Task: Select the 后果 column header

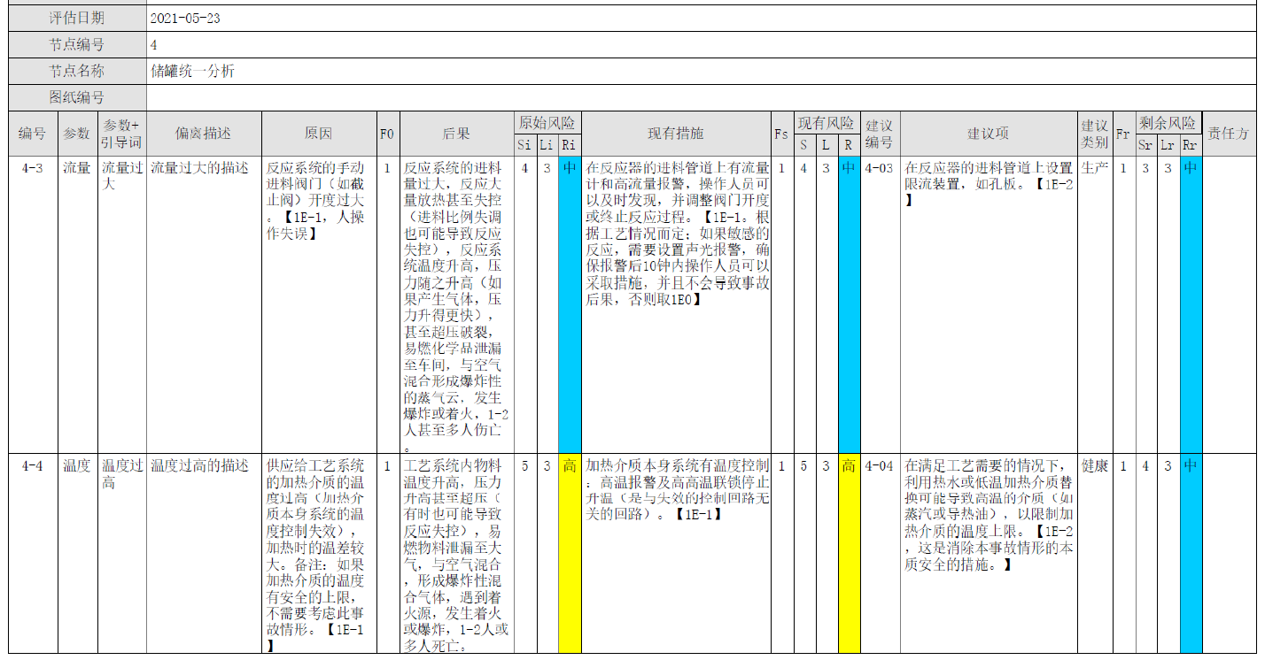Action: (456, 134)
